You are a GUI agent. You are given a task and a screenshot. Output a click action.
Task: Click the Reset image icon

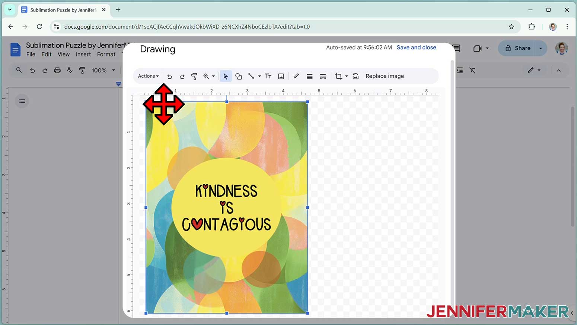356,76
